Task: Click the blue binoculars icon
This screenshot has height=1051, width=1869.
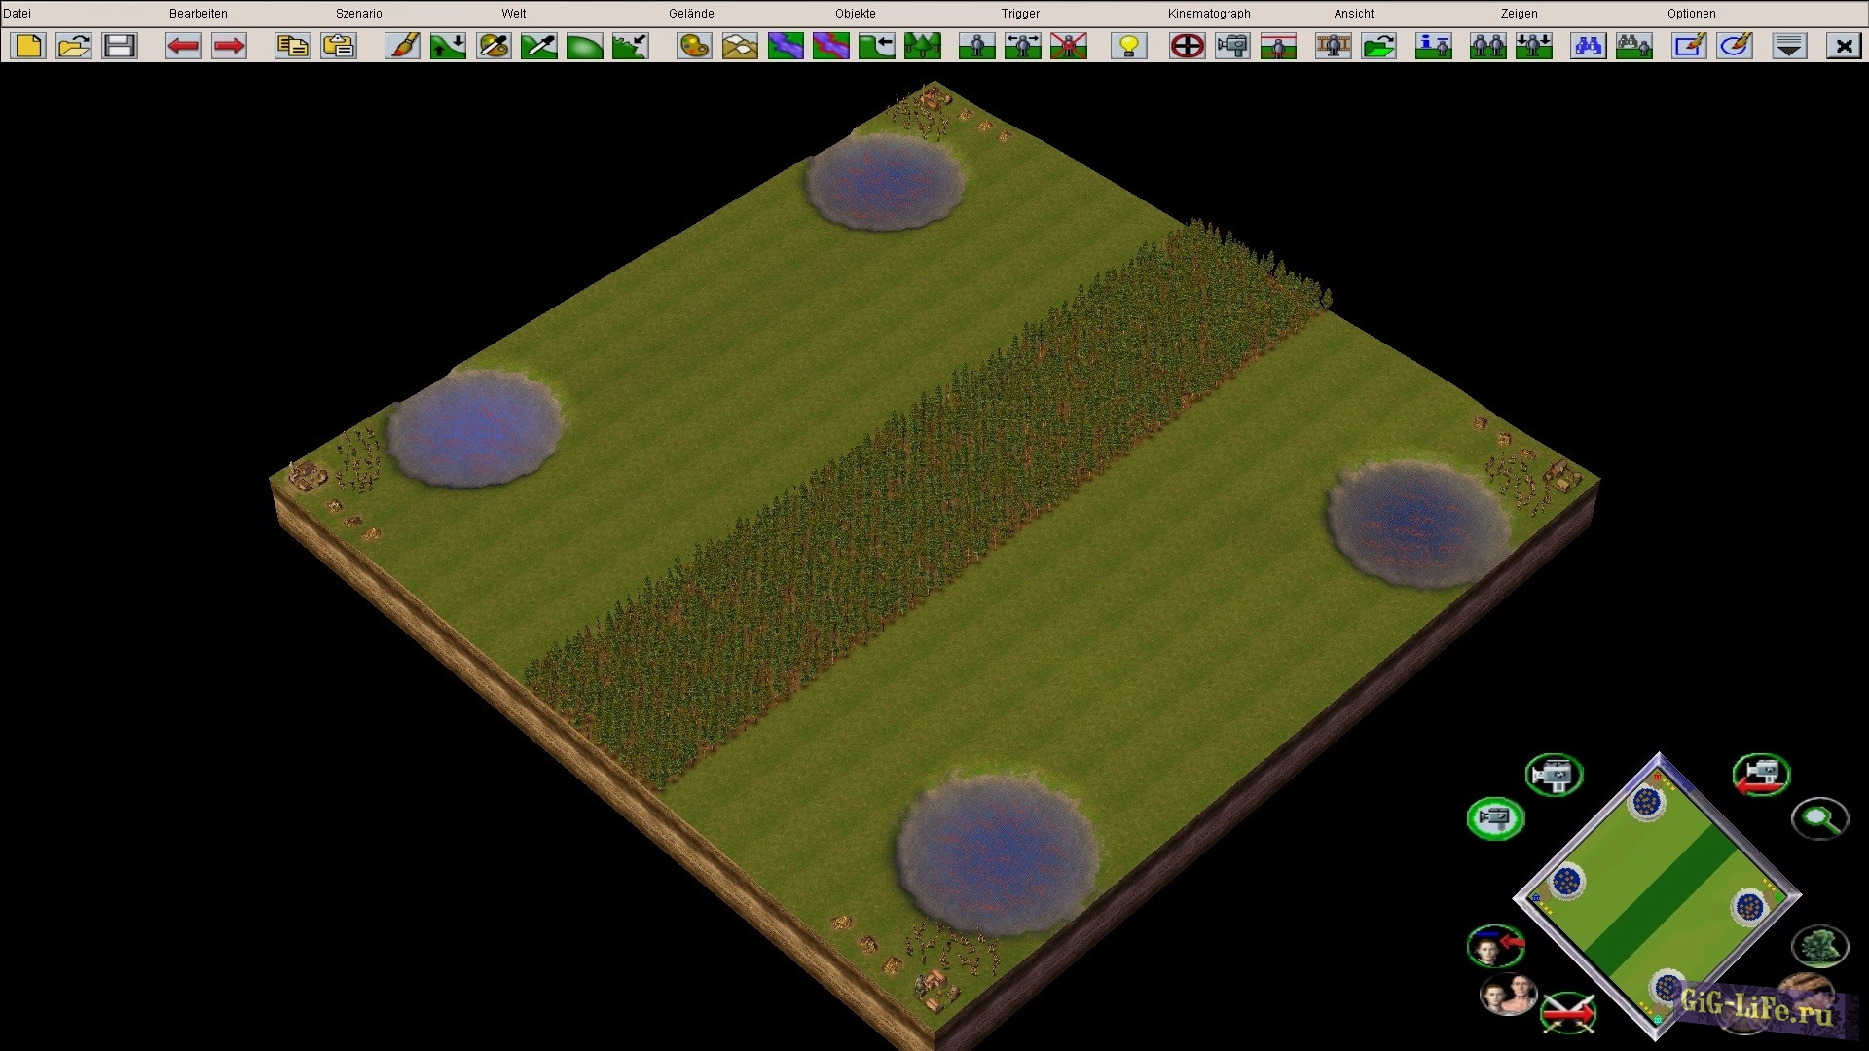Action: click(1588, 46)
